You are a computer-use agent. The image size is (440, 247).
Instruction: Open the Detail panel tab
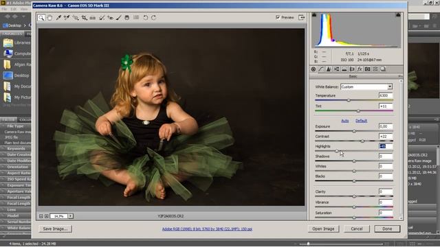click(x=329, y=69)
